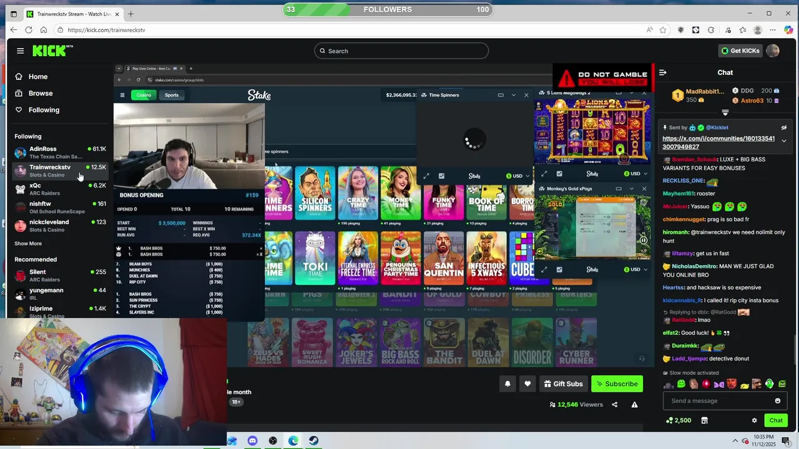Open Steam from the taskbar
Image resolution: width=799 pixels, height=449 pixels.
(x=313, y=441)
